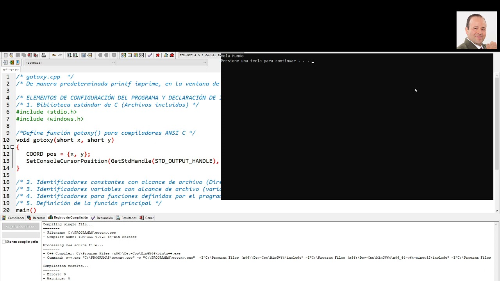Click the compile log scrollbar up arrow
The height and width of the screenshot is (281, 500).
(497, 224)
